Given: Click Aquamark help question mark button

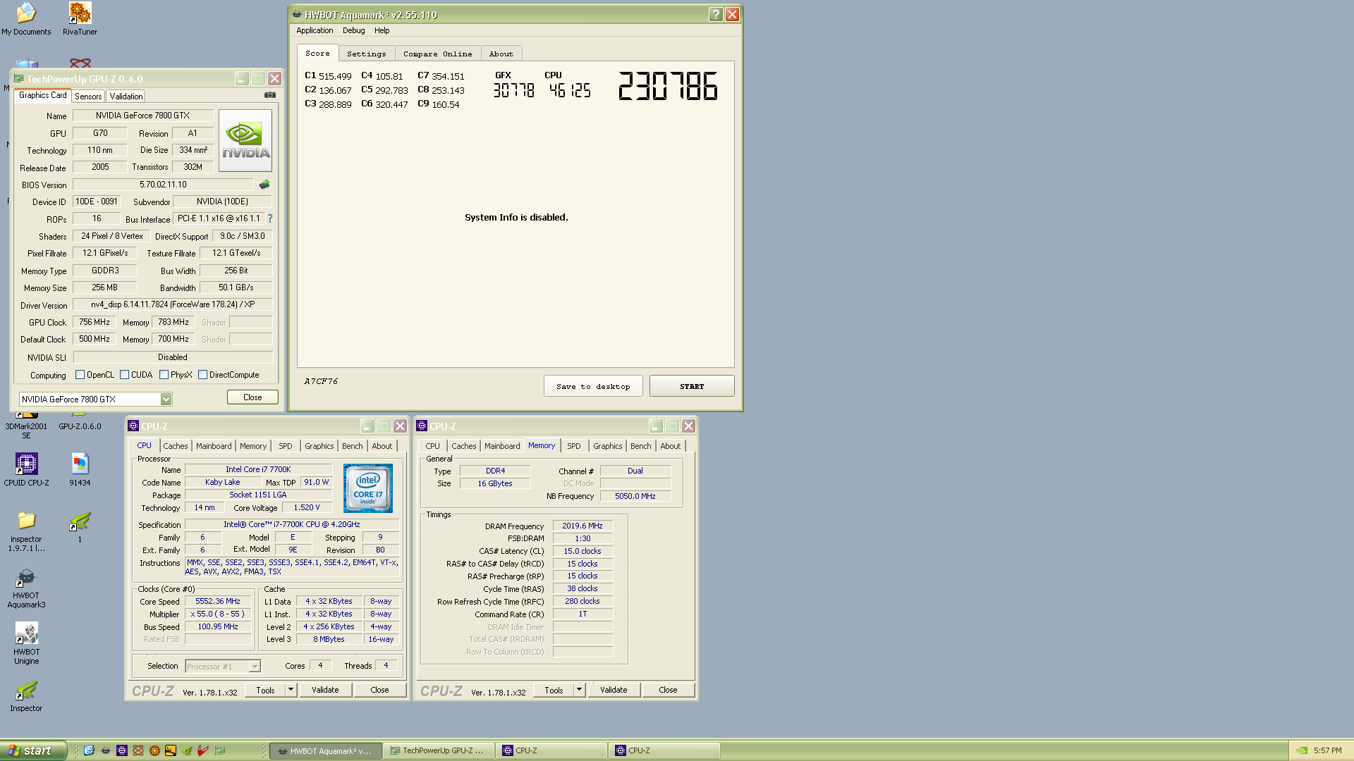Looking at the screenshot, I should pos(716,15).
